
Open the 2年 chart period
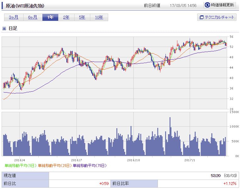pyautogui.click(x=66, y=17)
